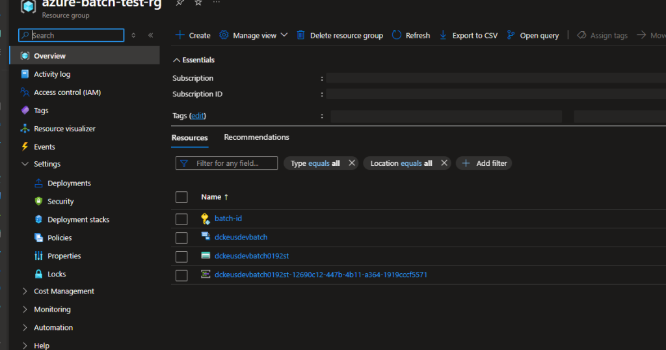
Task: Collapse the Settings section
Action: click(x=25, y=164)
